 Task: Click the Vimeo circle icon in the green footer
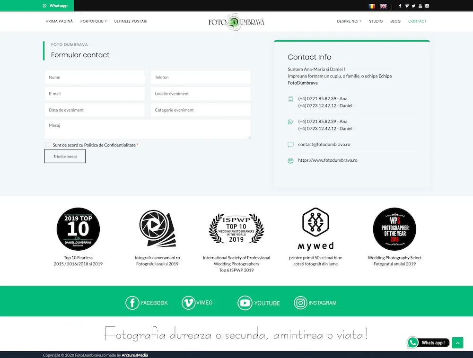pyautogui.click(x=188, y=303)
